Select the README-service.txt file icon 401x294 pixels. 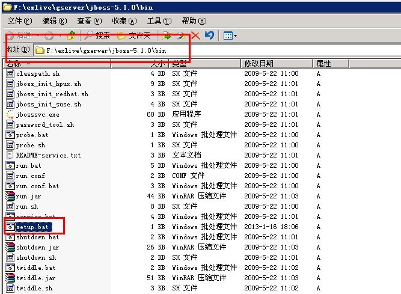click(10, 155)
